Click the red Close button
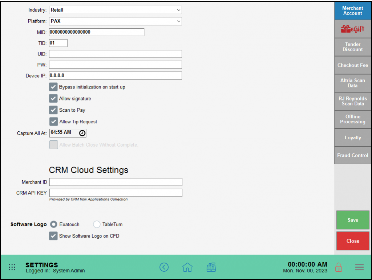Screen dimensions: 372x280 352,241
